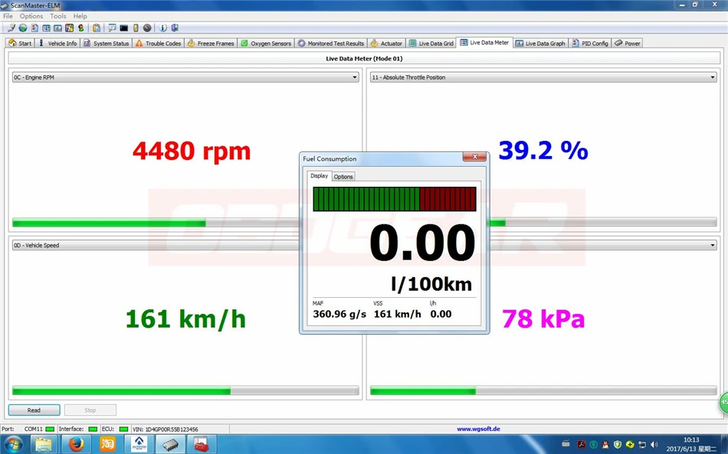Click the Stop button
Screen dimensions: 728x454
(90, 410)
